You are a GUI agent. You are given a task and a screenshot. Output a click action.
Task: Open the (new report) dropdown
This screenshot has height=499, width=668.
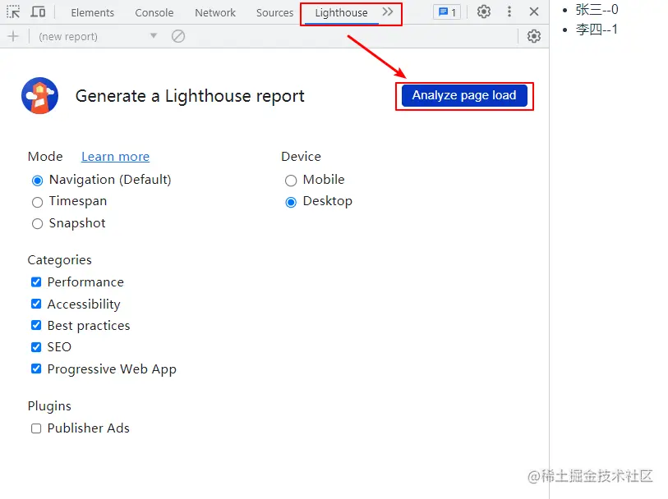pos(98,37)
